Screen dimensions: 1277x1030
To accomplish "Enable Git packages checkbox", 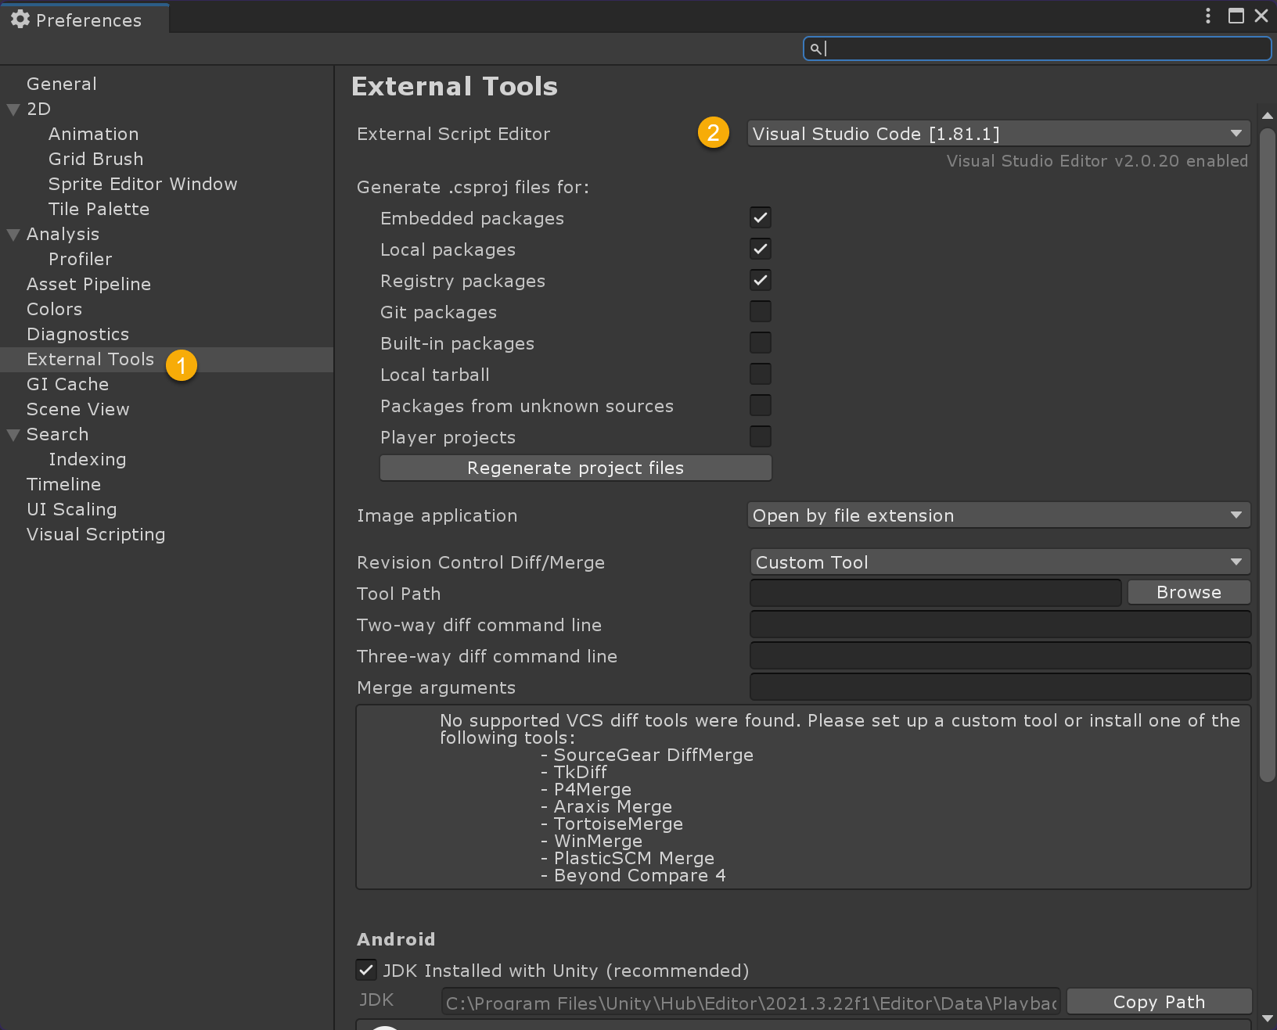I will coord(761,311).
